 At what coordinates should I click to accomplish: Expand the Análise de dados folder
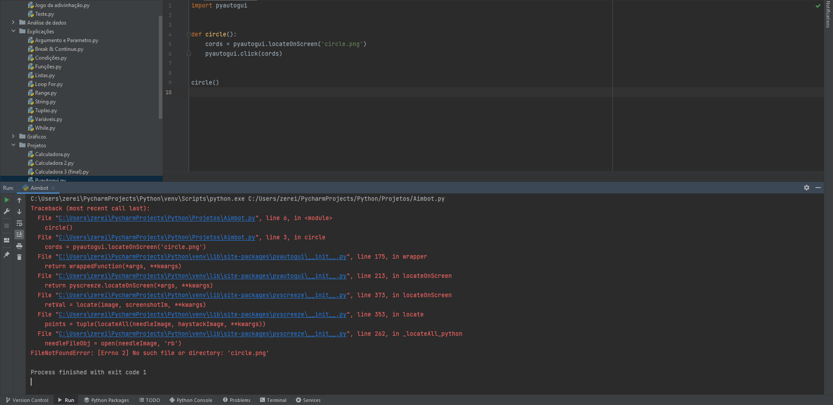(x=13, y=22)
